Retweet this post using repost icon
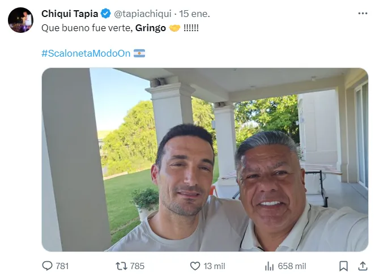The image size is (375, 277). click(121, 266)
